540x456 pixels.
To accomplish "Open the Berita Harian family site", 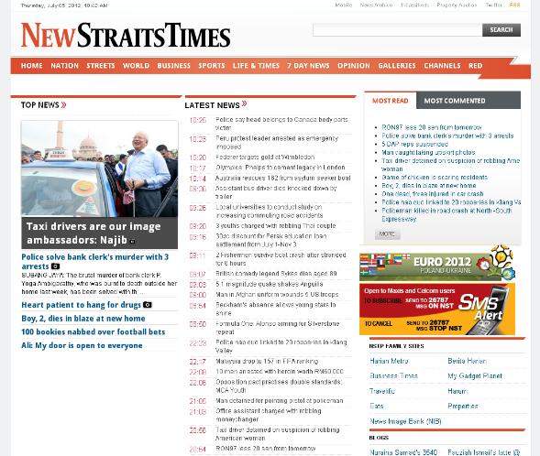I will tap(467, 361).
